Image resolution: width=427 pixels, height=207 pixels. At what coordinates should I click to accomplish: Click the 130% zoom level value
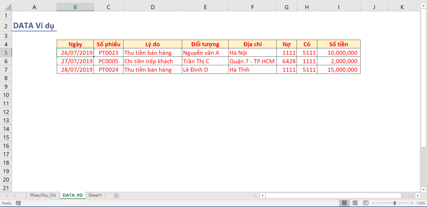(x=420, y=203)
